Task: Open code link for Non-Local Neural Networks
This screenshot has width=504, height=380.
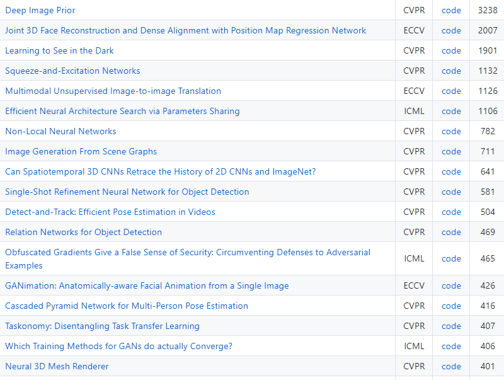Action: coord(451,131)
